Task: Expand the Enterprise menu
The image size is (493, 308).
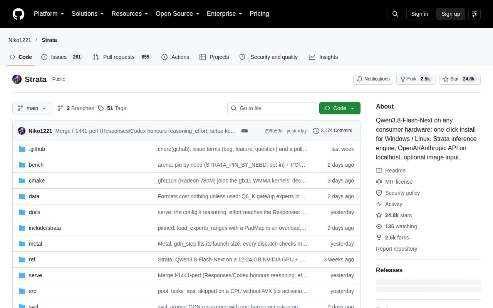Action: (x=225, y=14)
